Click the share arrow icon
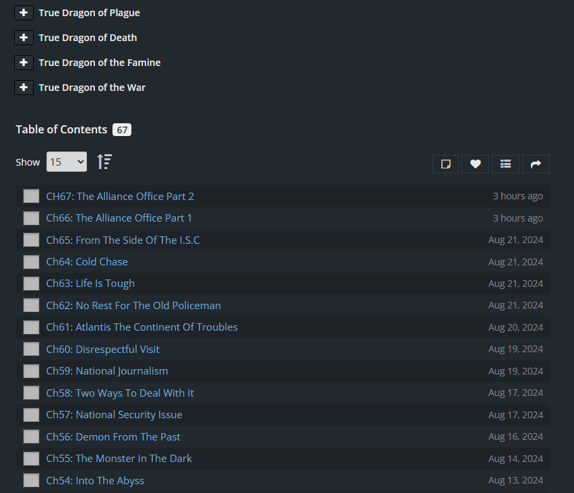The width and height of the screenshot is (574, 493). tap(536, 164)
